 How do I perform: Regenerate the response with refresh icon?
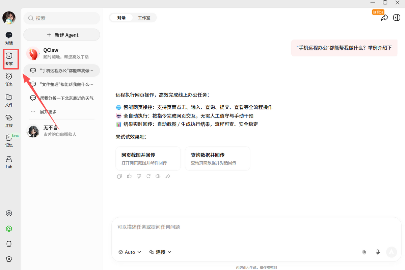pyautogui.click(x=148, y=176)
